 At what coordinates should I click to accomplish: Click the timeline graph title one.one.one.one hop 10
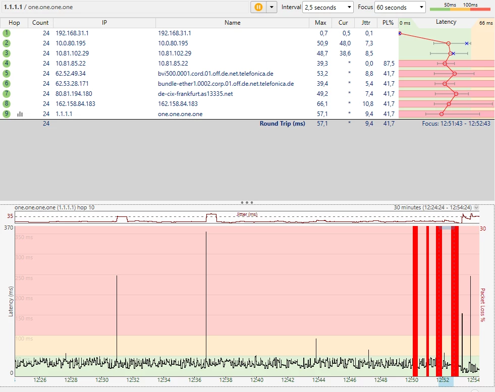click(x=54, y=207)
